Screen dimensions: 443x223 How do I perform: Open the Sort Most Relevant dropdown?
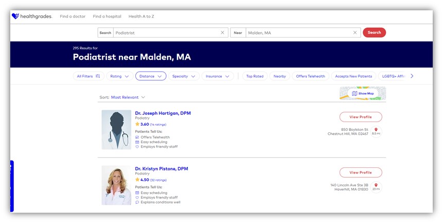[x=128, y=97]
